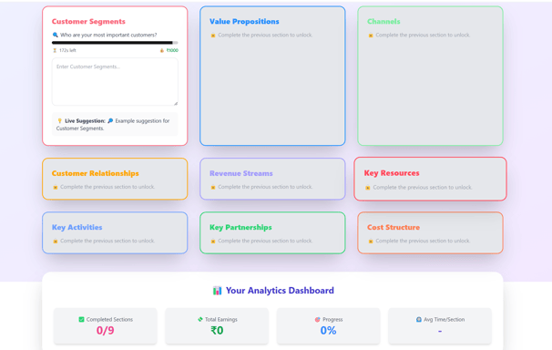This screenshot has height=350, width=552.
Task: Click the green checkmark Completed Sections icon
Action: [x=81, y=319]
